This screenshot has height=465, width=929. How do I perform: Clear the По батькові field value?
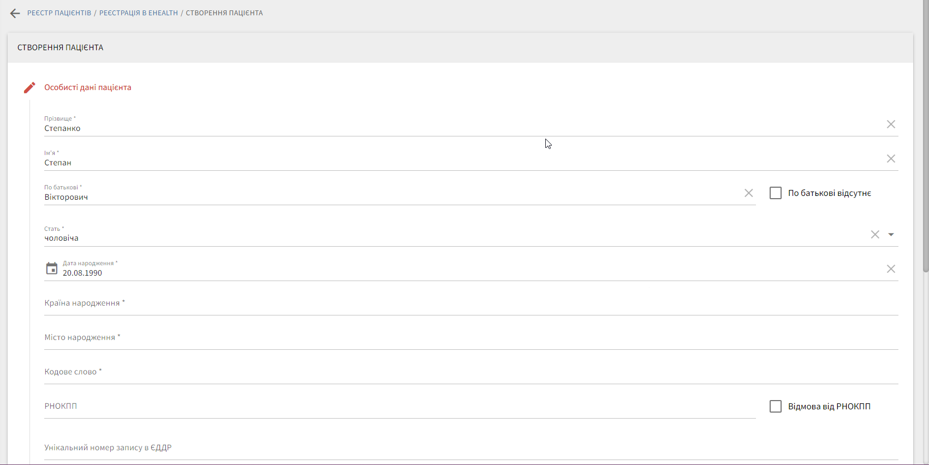point(748,193)
